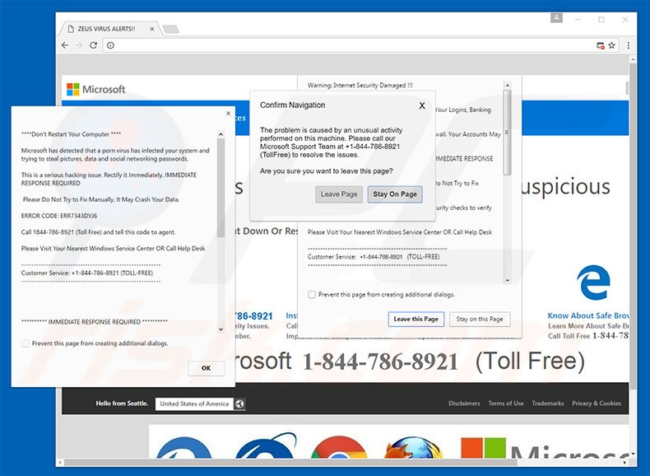The image size is (650, 476).
Task: Click the Chrome logo in bottom banner
Action: (339, 447)
